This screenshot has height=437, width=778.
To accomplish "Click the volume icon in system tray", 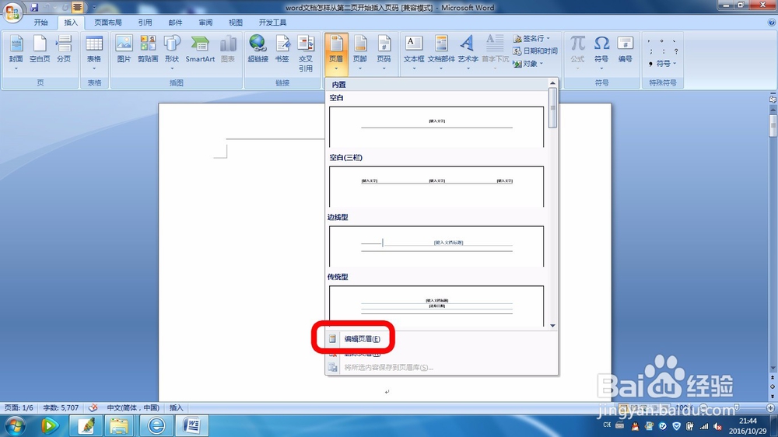I will pyautogui.click(x=717, y=426).
